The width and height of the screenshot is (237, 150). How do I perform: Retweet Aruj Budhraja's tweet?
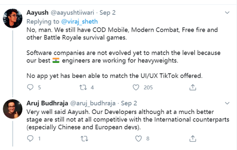coord(84,139)
